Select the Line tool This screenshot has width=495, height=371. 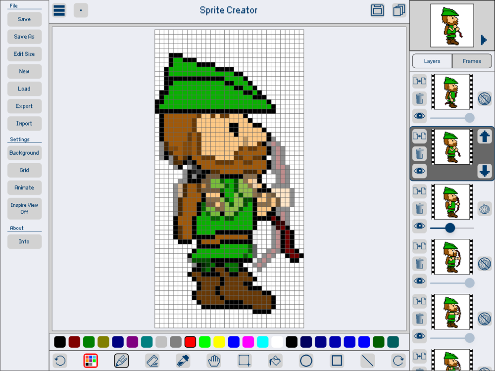click(367, 361)
